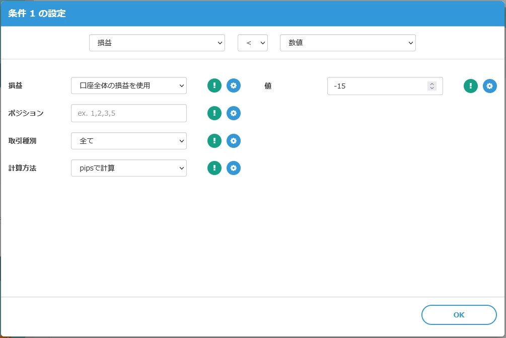Open the 口座全体の損益を使用 dropdown

pyautogui.click(x=128, y=86)
